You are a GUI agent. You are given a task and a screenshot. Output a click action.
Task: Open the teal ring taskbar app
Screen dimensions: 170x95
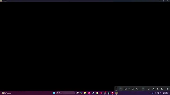(109, 93)
